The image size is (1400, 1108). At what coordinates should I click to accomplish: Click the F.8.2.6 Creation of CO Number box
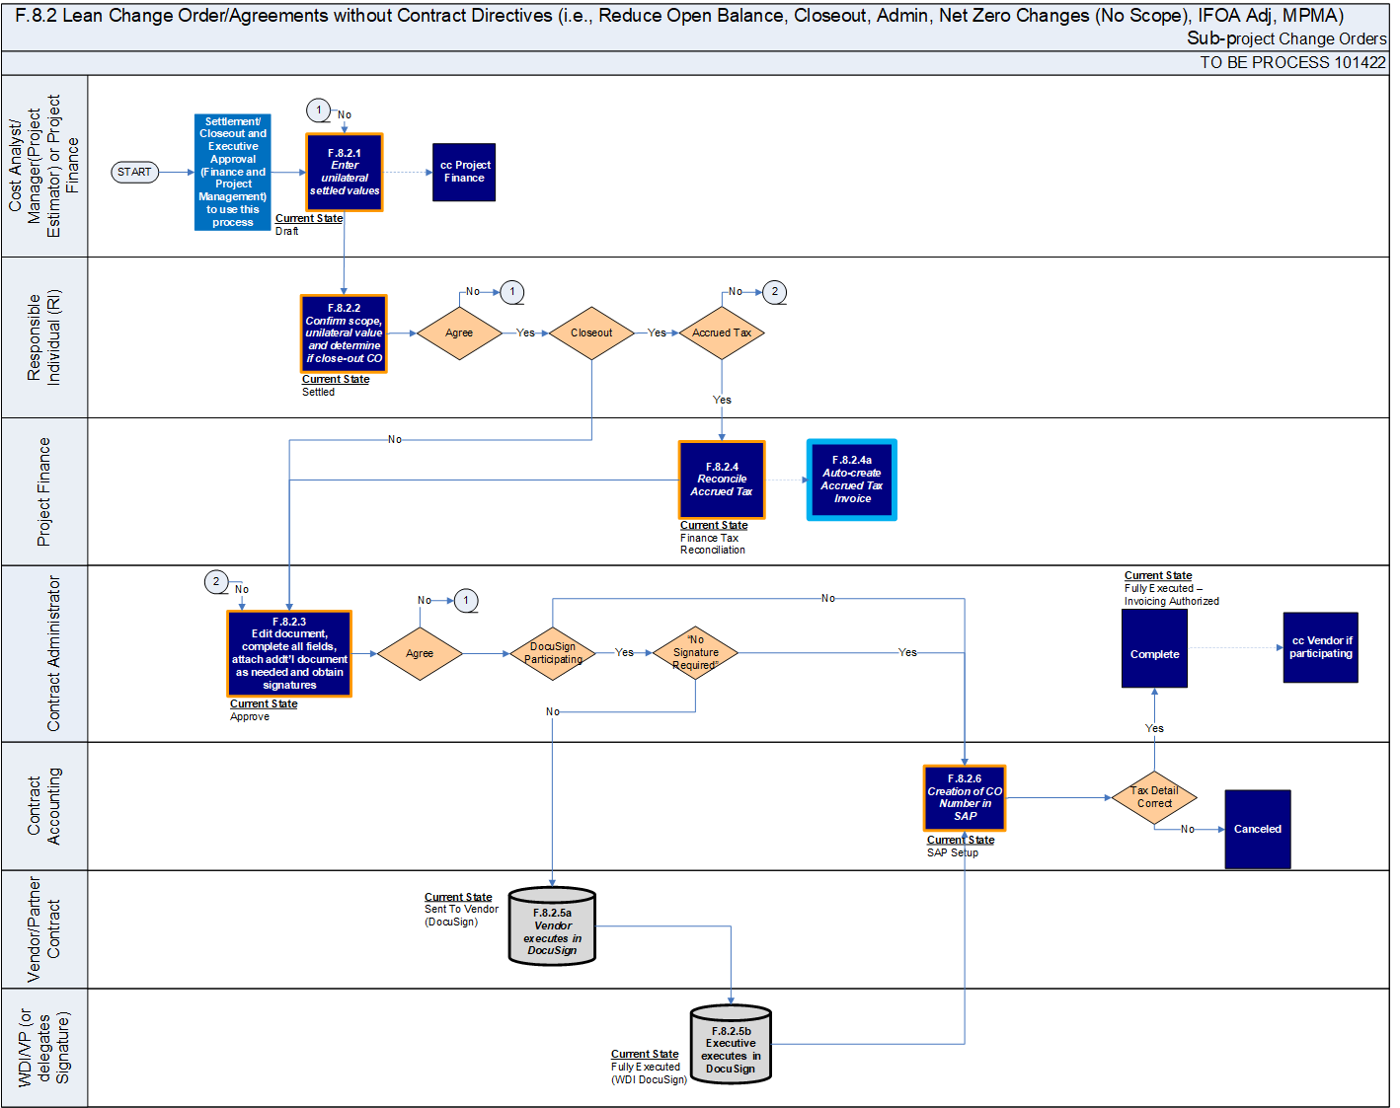coord(965,798)
